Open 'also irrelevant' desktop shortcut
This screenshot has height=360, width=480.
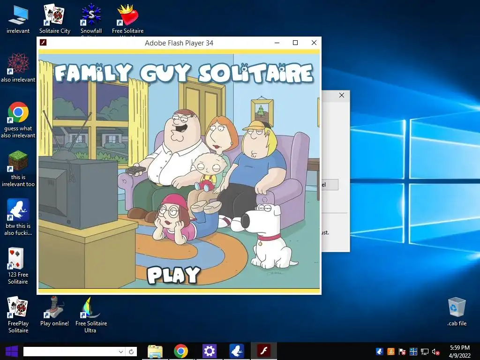click(x=18, y=67)
